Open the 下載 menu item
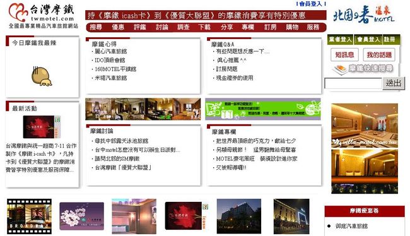The width and height of the screenshot is (410, 236). pyautogui.click(x=204, y=27)
